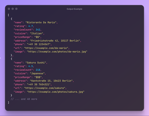149x116 pixels.
Task: Click the "priceRange" key beside "$$"
Action: [22, 37]
